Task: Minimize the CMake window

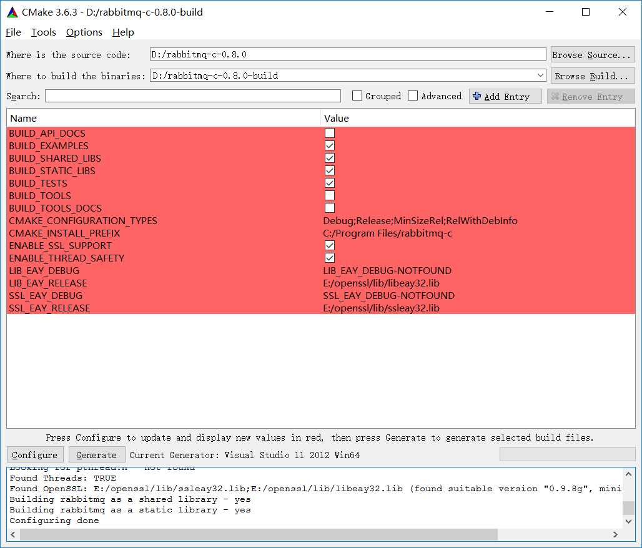Action: (550, 12)
